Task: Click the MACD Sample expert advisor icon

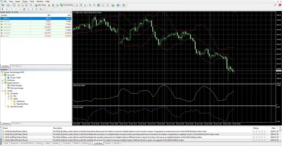Action: click(x=8, y=85)
